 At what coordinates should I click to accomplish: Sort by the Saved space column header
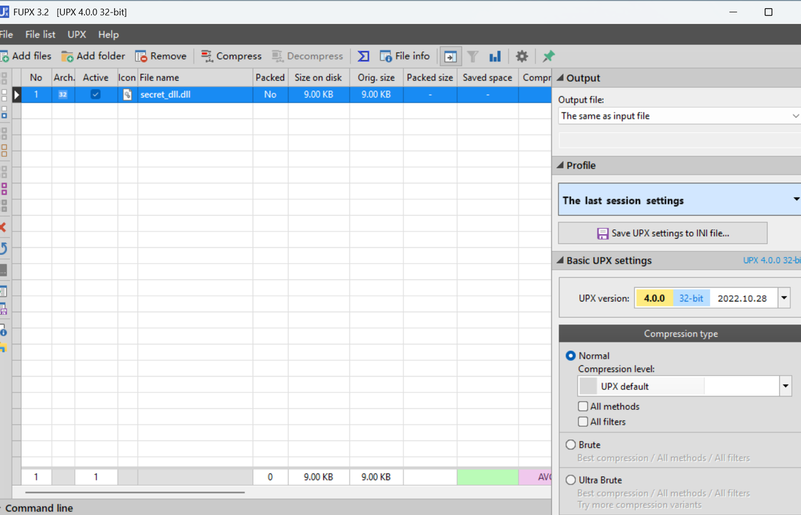pyautogui.click(x=487, y=78)
